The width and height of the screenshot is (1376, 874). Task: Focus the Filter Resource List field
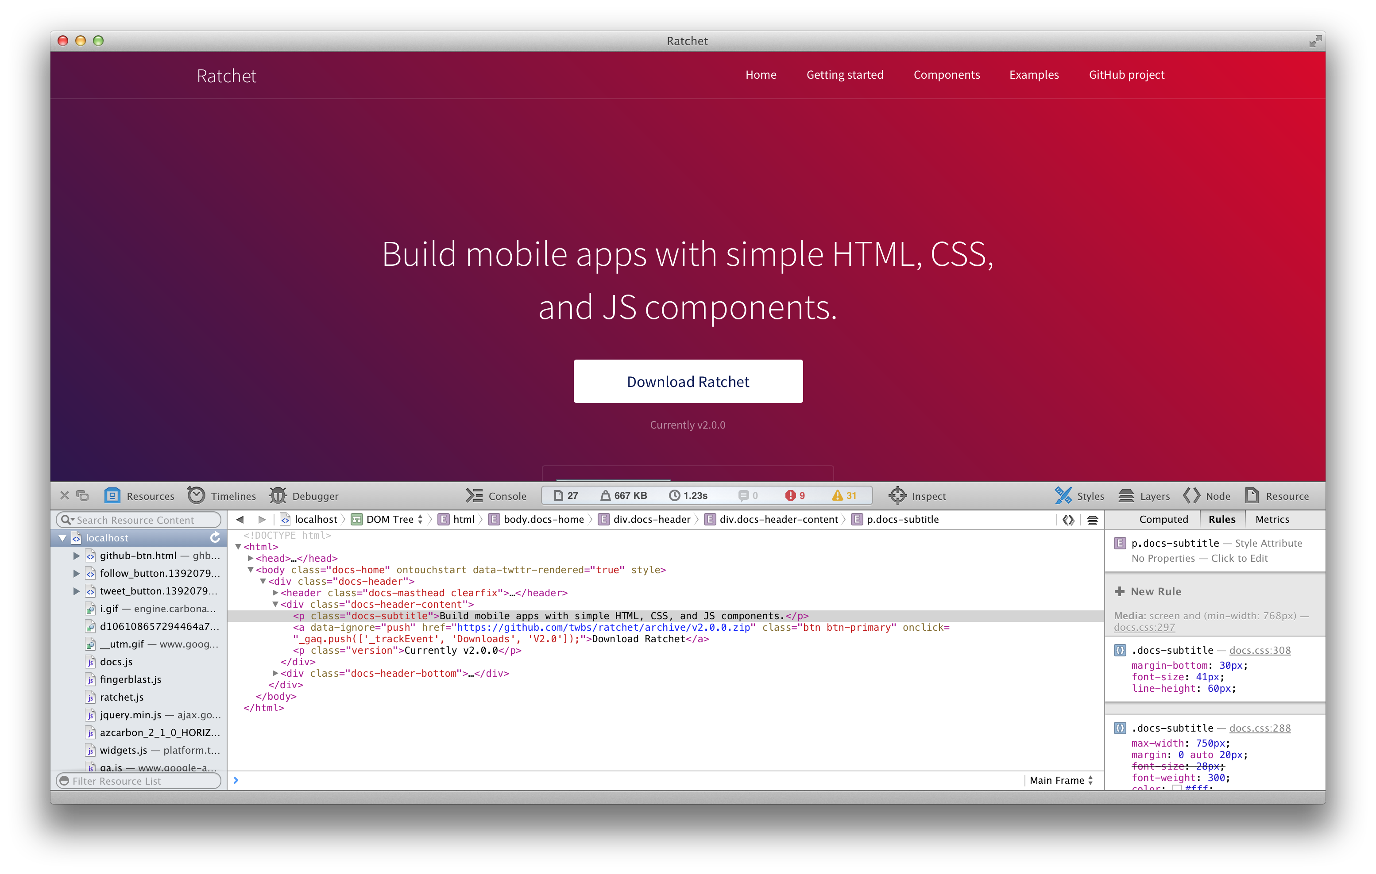[x=138, y=780]
